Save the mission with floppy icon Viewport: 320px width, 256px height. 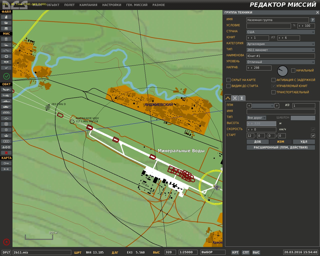coord(6,28)
